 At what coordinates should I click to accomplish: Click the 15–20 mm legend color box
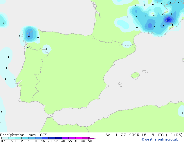pos(45,138)
